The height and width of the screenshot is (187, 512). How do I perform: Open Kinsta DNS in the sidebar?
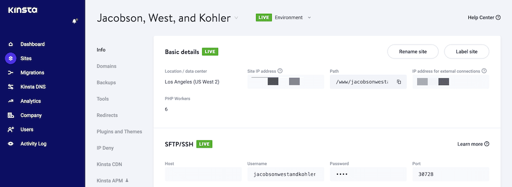[33, 87]
